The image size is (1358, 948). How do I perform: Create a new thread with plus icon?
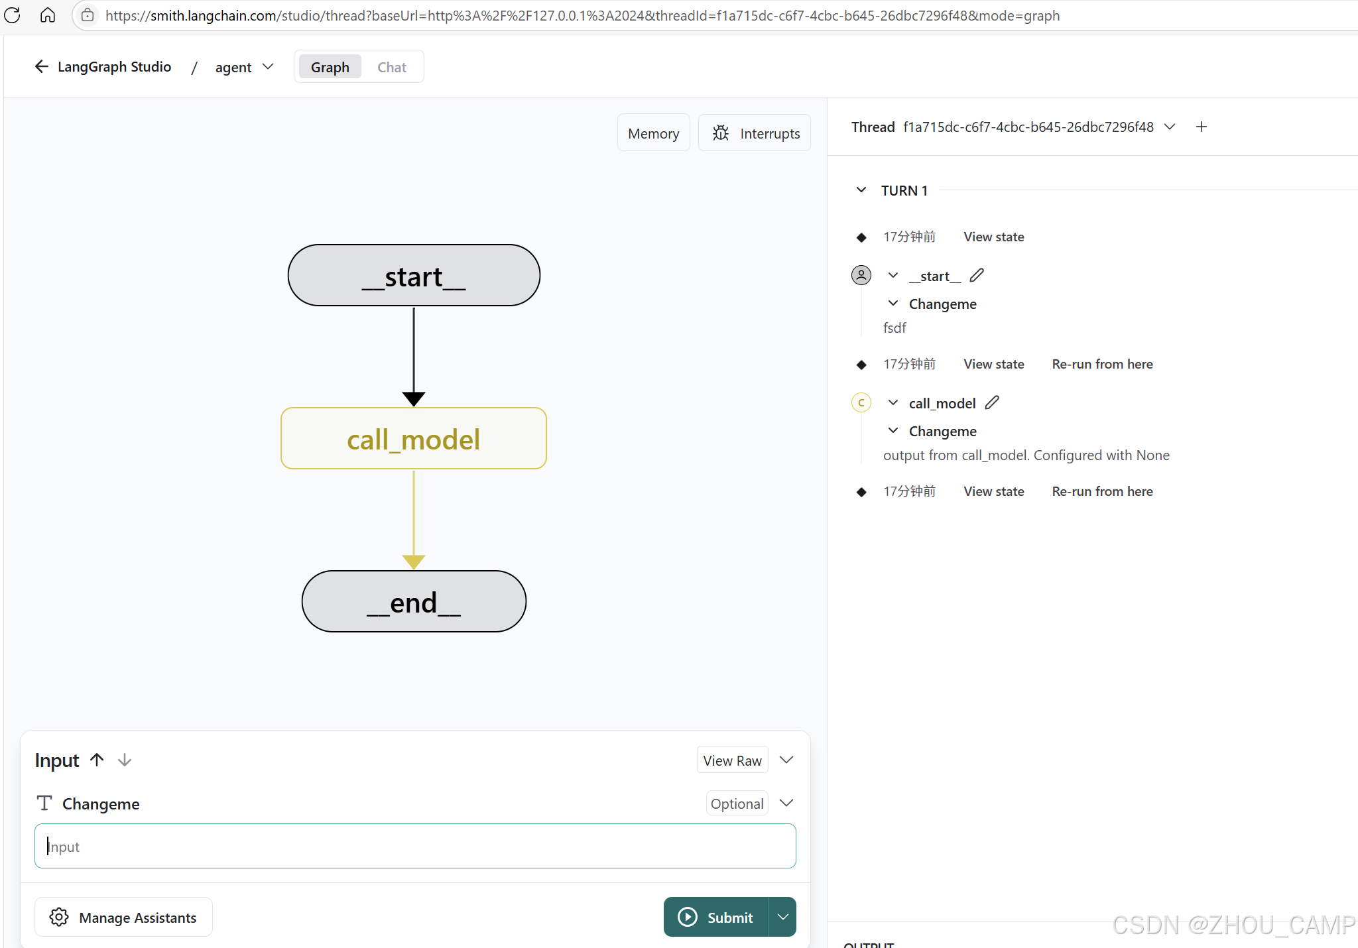click(x=1202, y=126)
